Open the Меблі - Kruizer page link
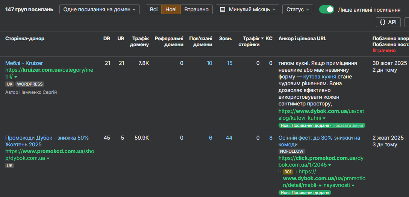This screenshot has width=409, height=197. tap(24, 63)
